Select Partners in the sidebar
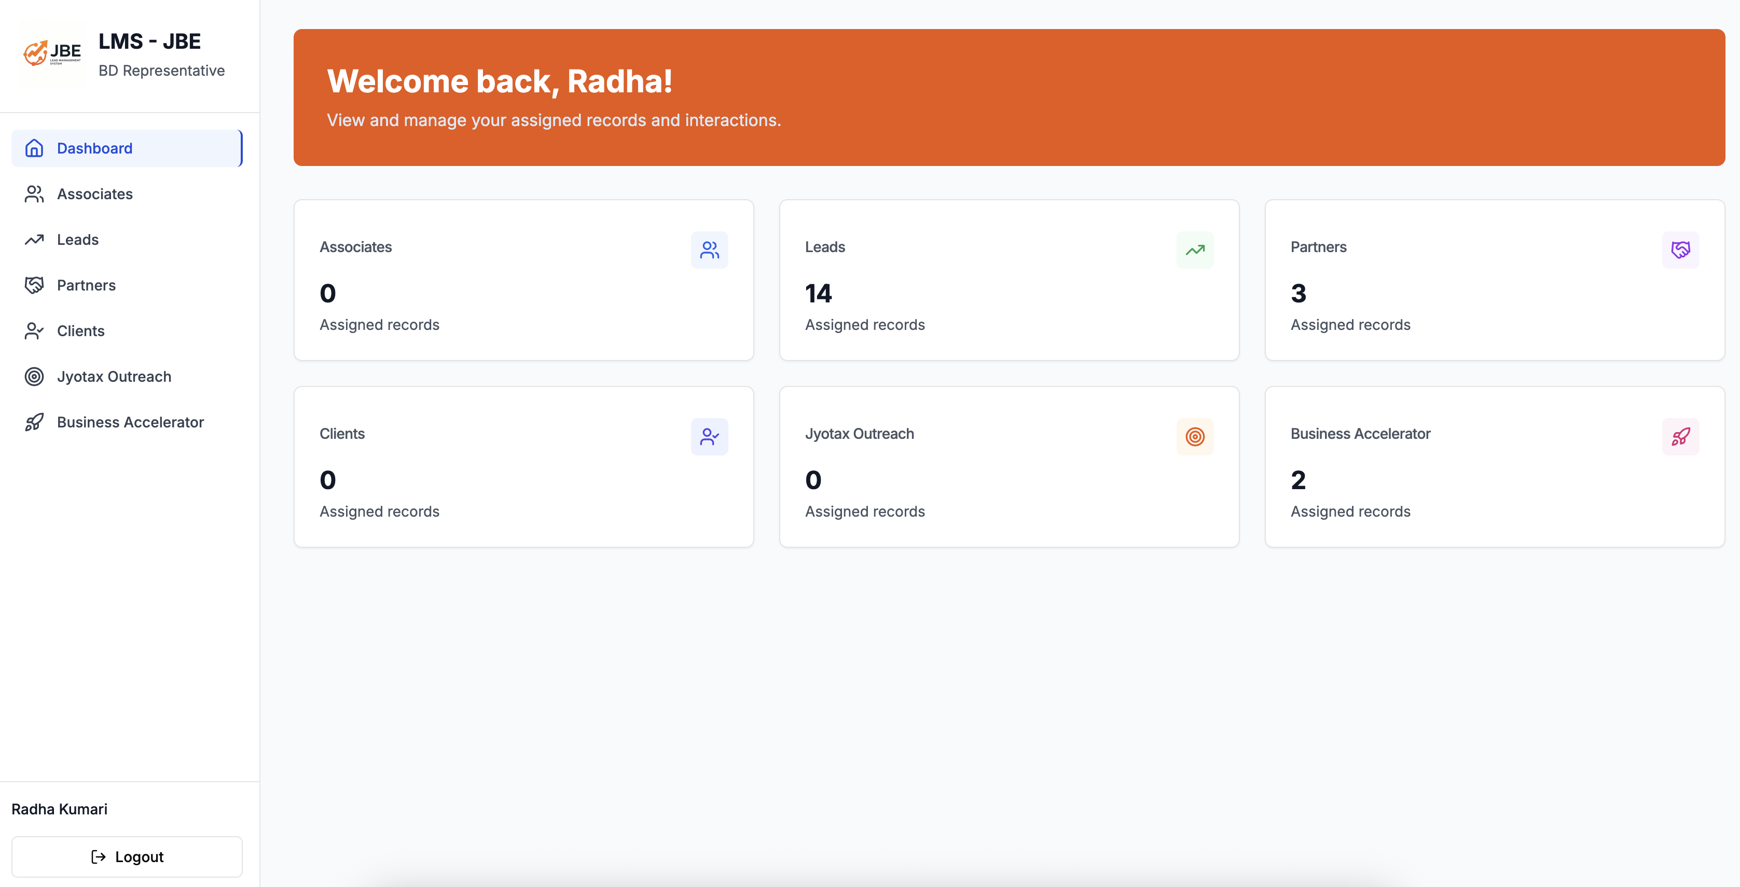The image size is (1740, 887). 127,285
